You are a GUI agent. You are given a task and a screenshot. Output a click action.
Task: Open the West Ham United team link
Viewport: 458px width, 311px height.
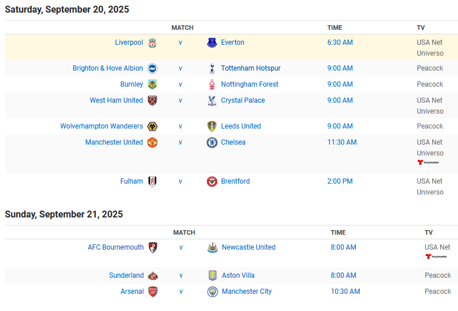pyautogui.click(x=117, y=100)
